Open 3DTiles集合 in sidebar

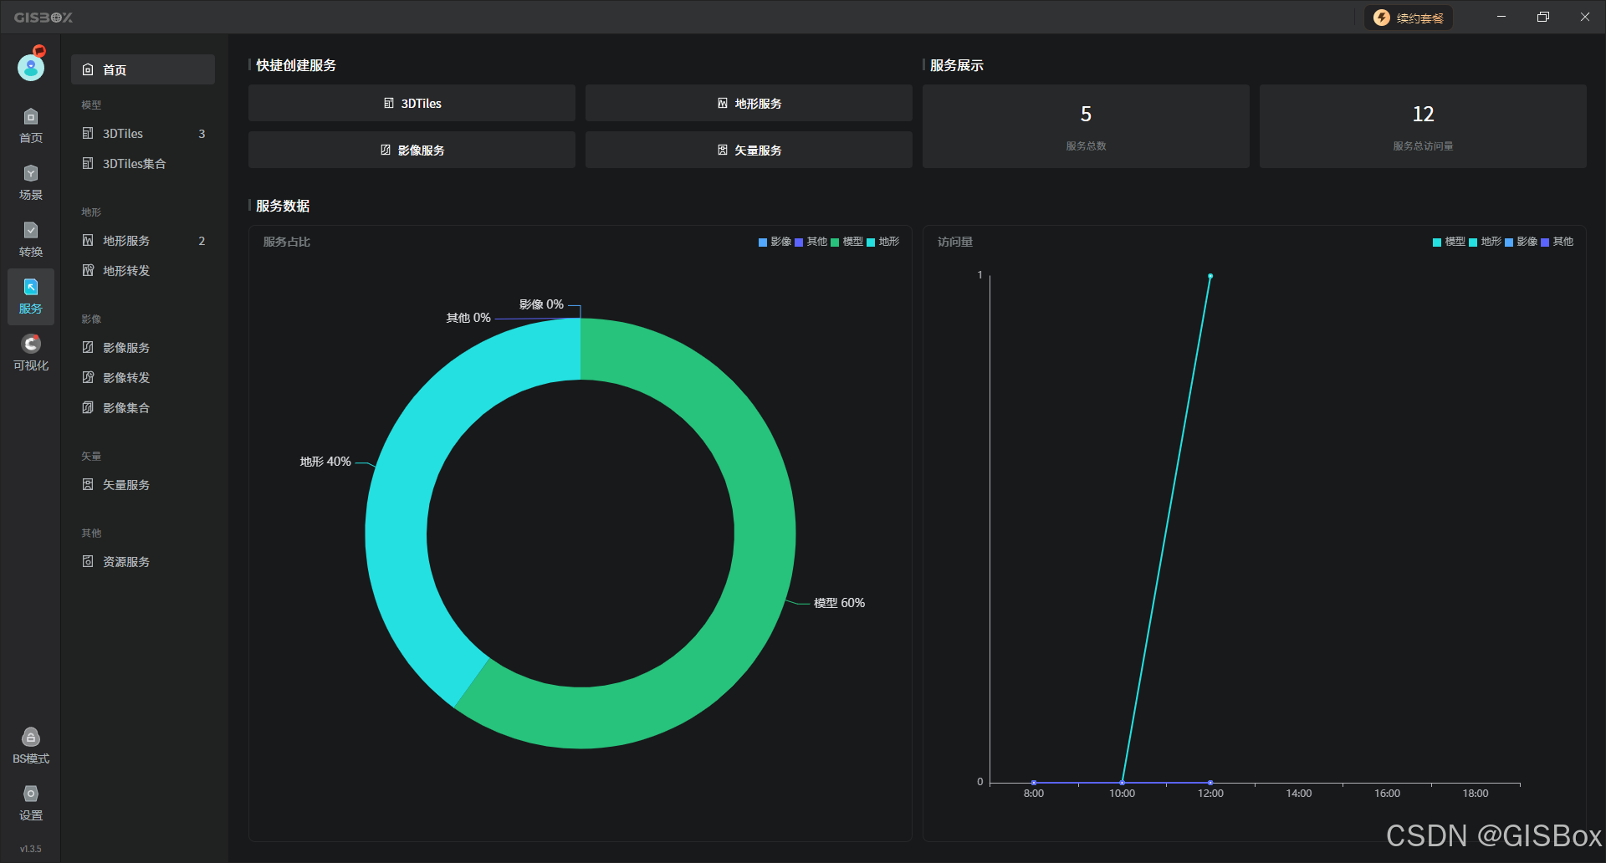143,164
